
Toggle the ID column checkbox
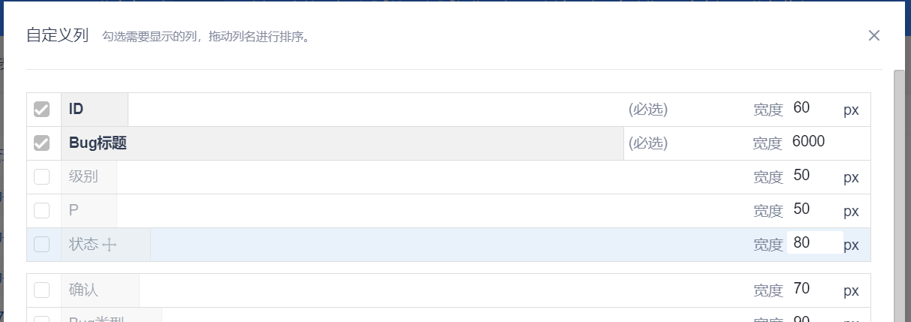[42, 110]
